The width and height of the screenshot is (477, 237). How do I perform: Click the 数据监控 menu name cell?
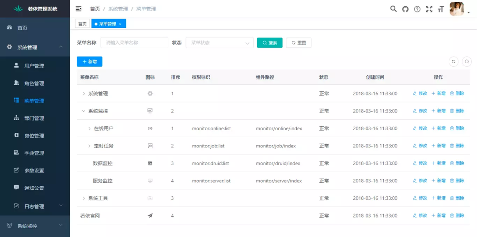[102, 163]
